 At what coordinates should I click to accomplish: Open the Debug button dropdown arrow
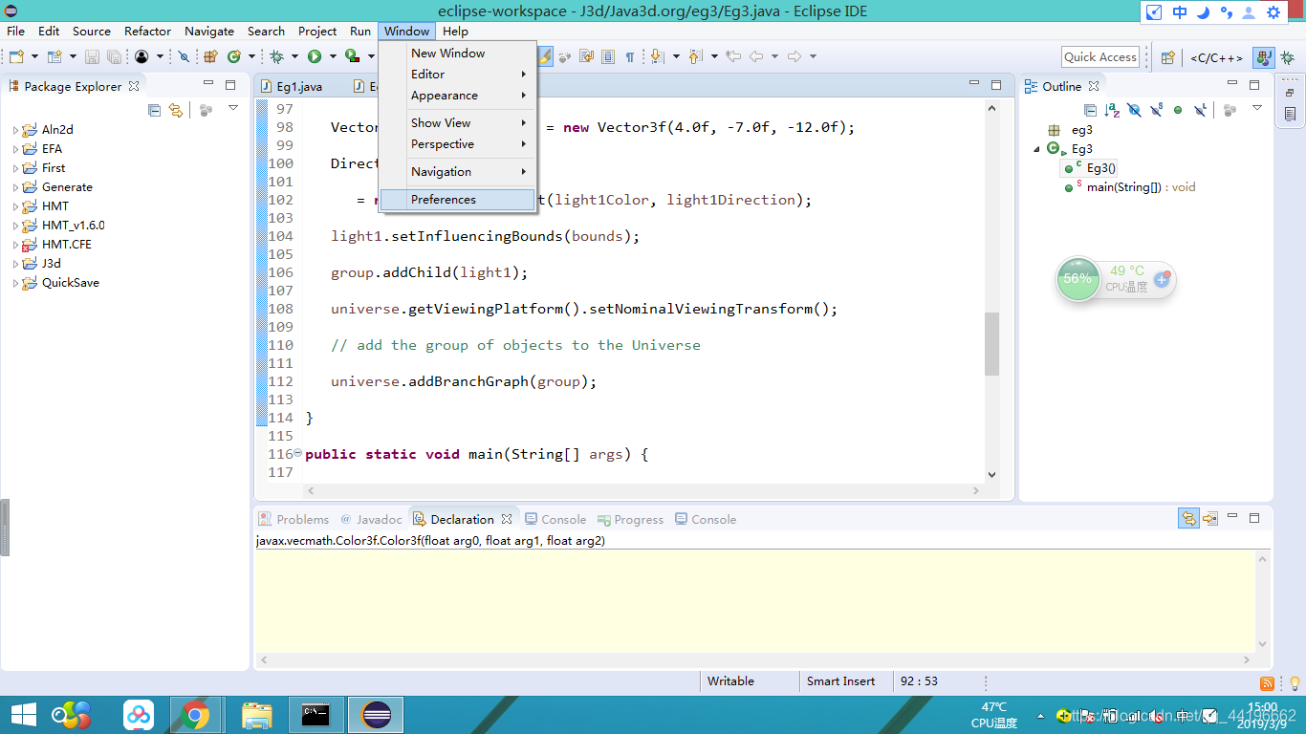[x=294, y=56]
